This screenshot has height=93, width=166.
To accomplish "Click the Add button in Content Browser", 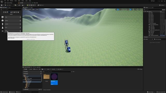I will coord(25,69).
